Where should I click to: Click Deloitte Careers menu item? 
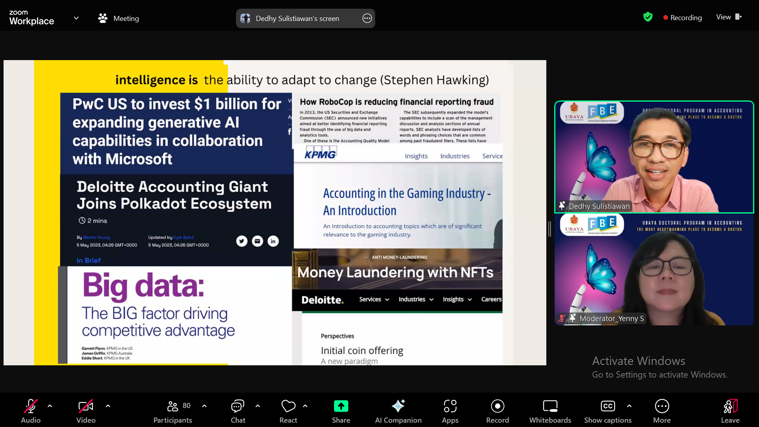pyautogui.click(x=491, y=299)
